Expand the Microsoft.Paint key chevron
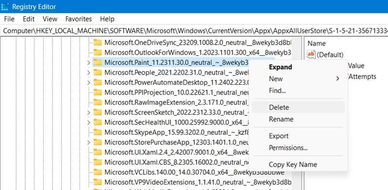388x190 pixels. coord(89,63)
